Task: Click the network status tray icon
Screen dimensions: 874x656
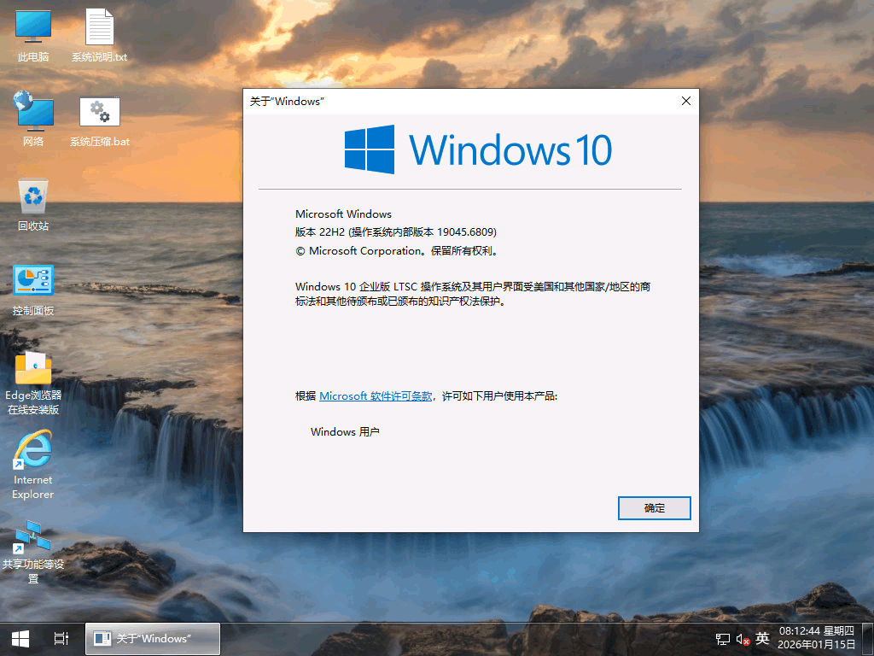Action: point(722,639)
